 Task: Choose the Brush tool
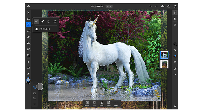click(28, 31)
